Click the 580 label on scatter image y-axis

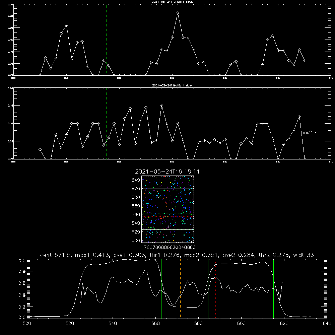click(x=136, y=206)
